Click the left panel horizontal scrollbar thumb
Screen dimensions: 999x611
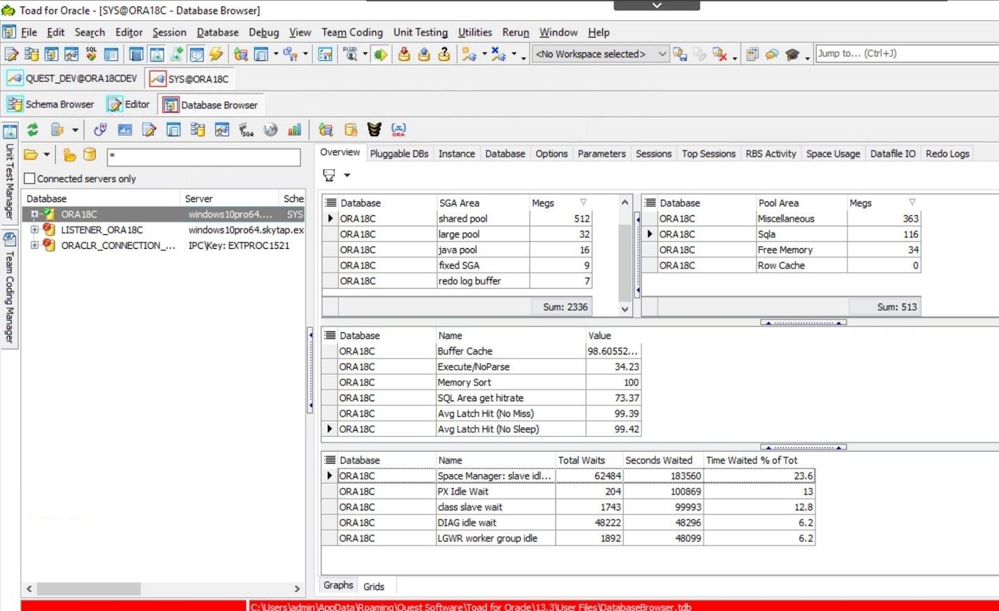[x=89, y=589]
